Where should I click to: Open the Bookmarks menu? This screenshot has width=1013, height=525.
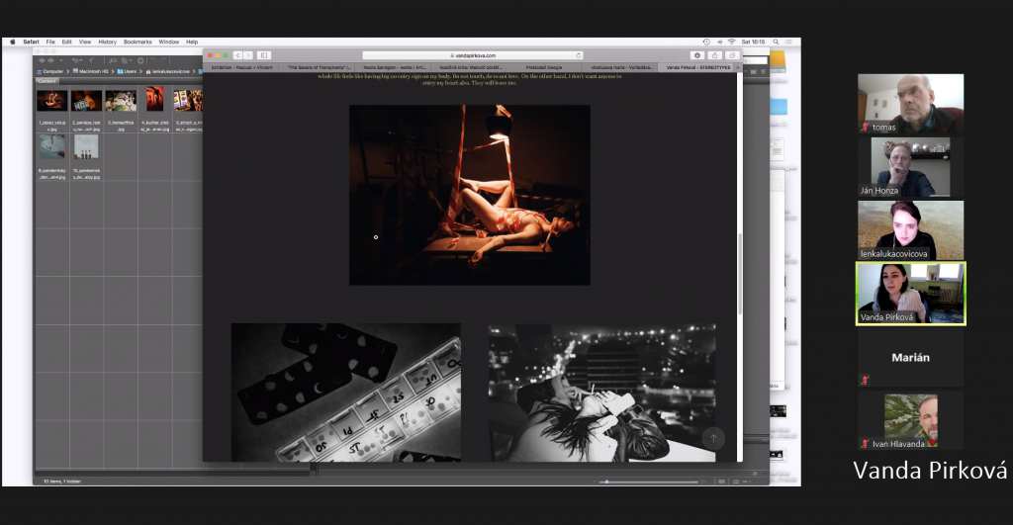pos(138,42)
